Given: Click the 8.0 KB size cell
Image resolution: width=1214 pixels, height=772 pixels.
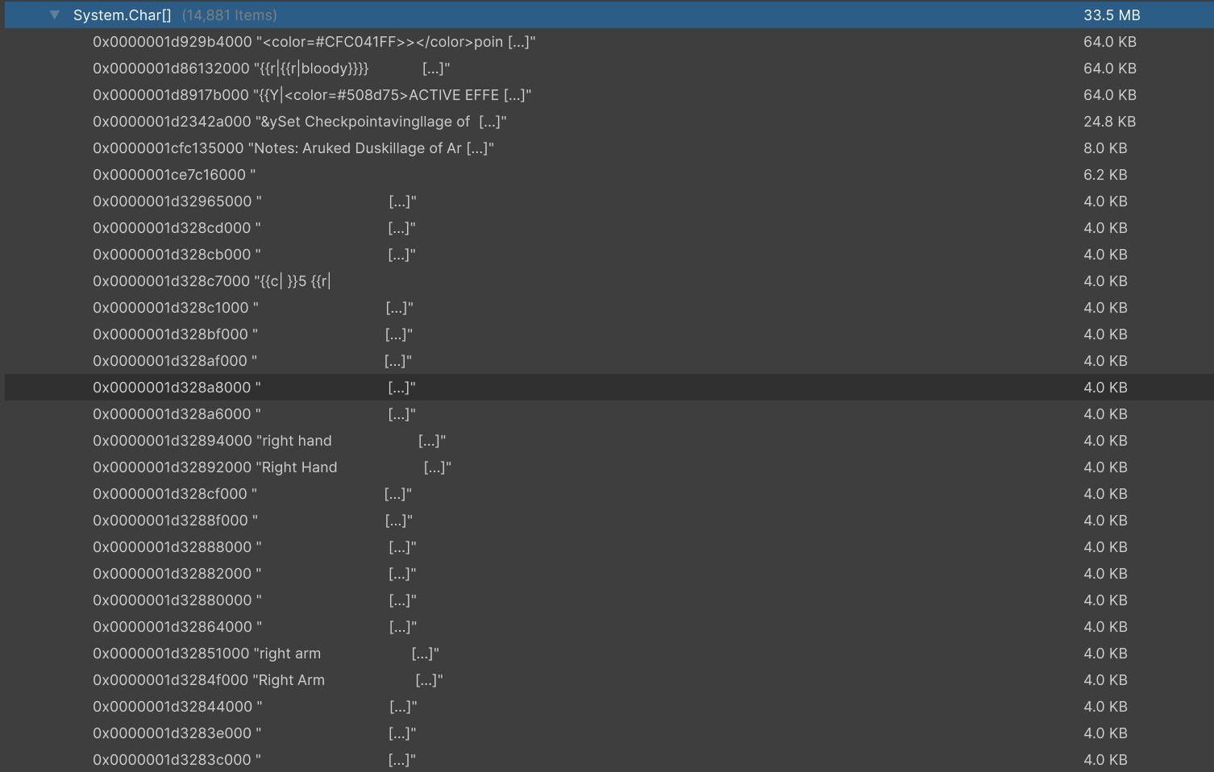Looking at the screenshot, I should pos(1105,148).
